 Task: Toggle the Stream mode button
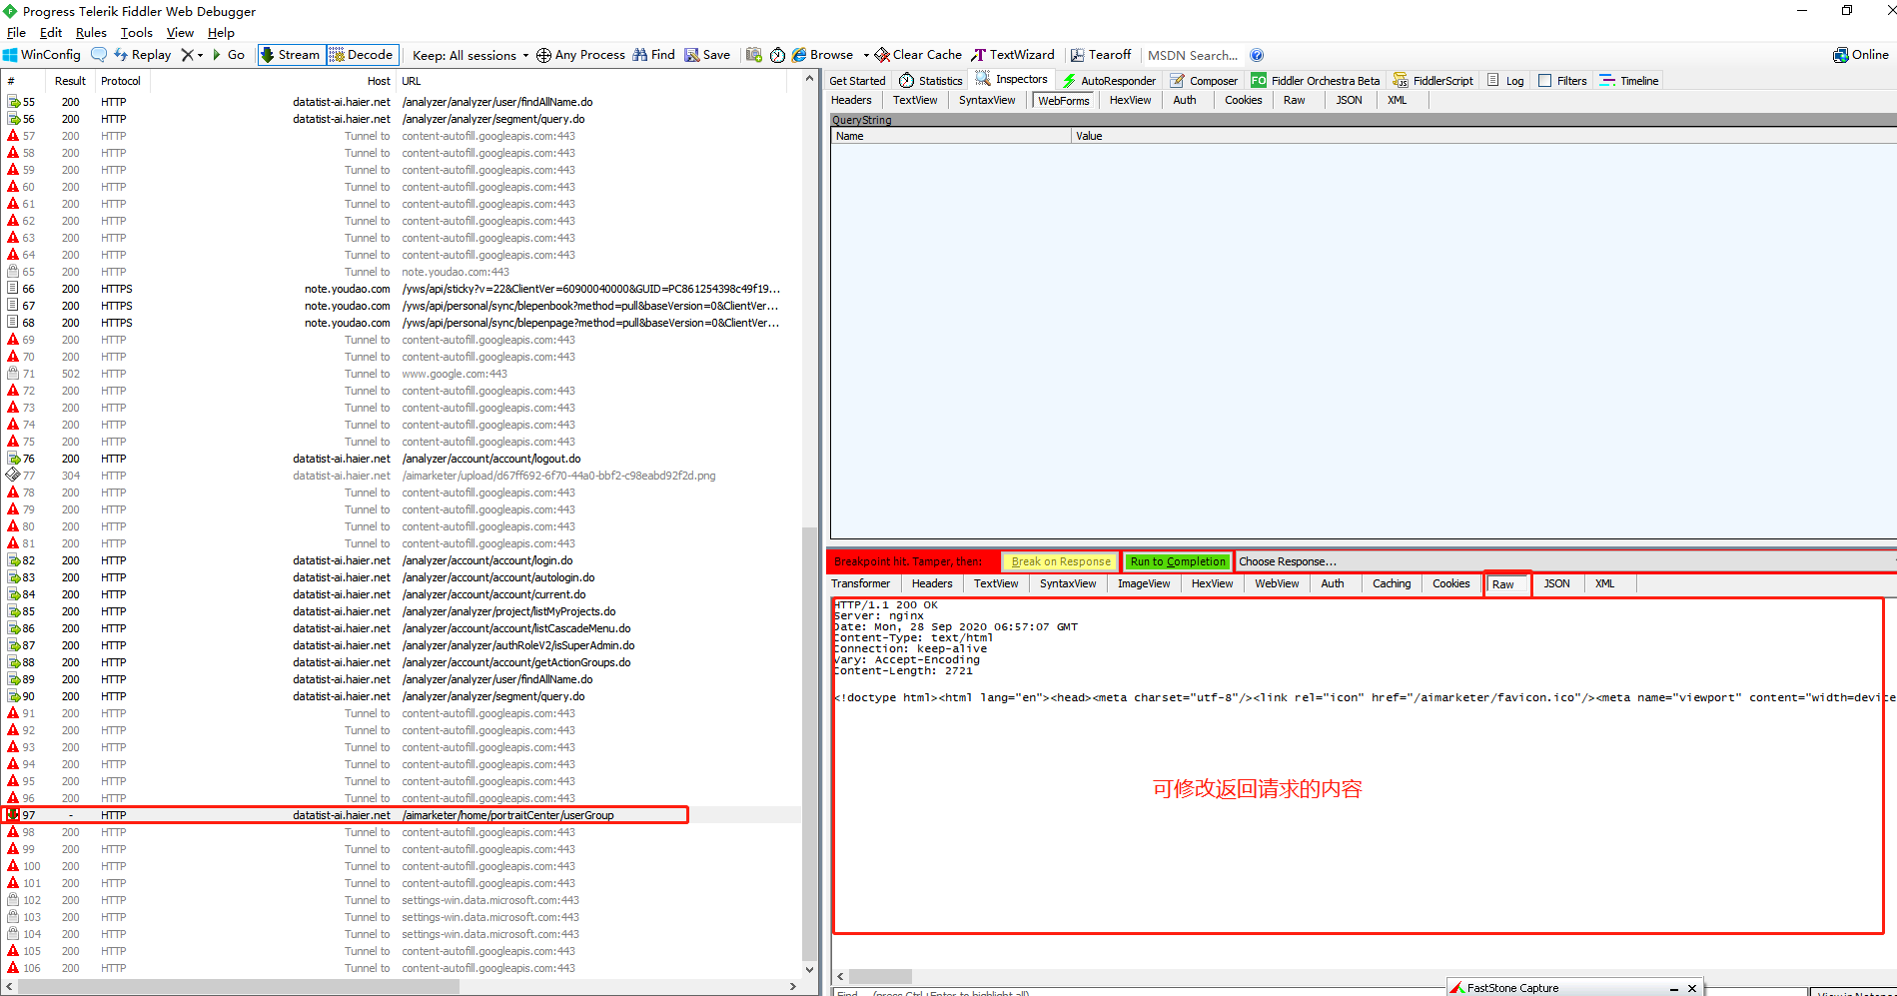click(291, 55)
